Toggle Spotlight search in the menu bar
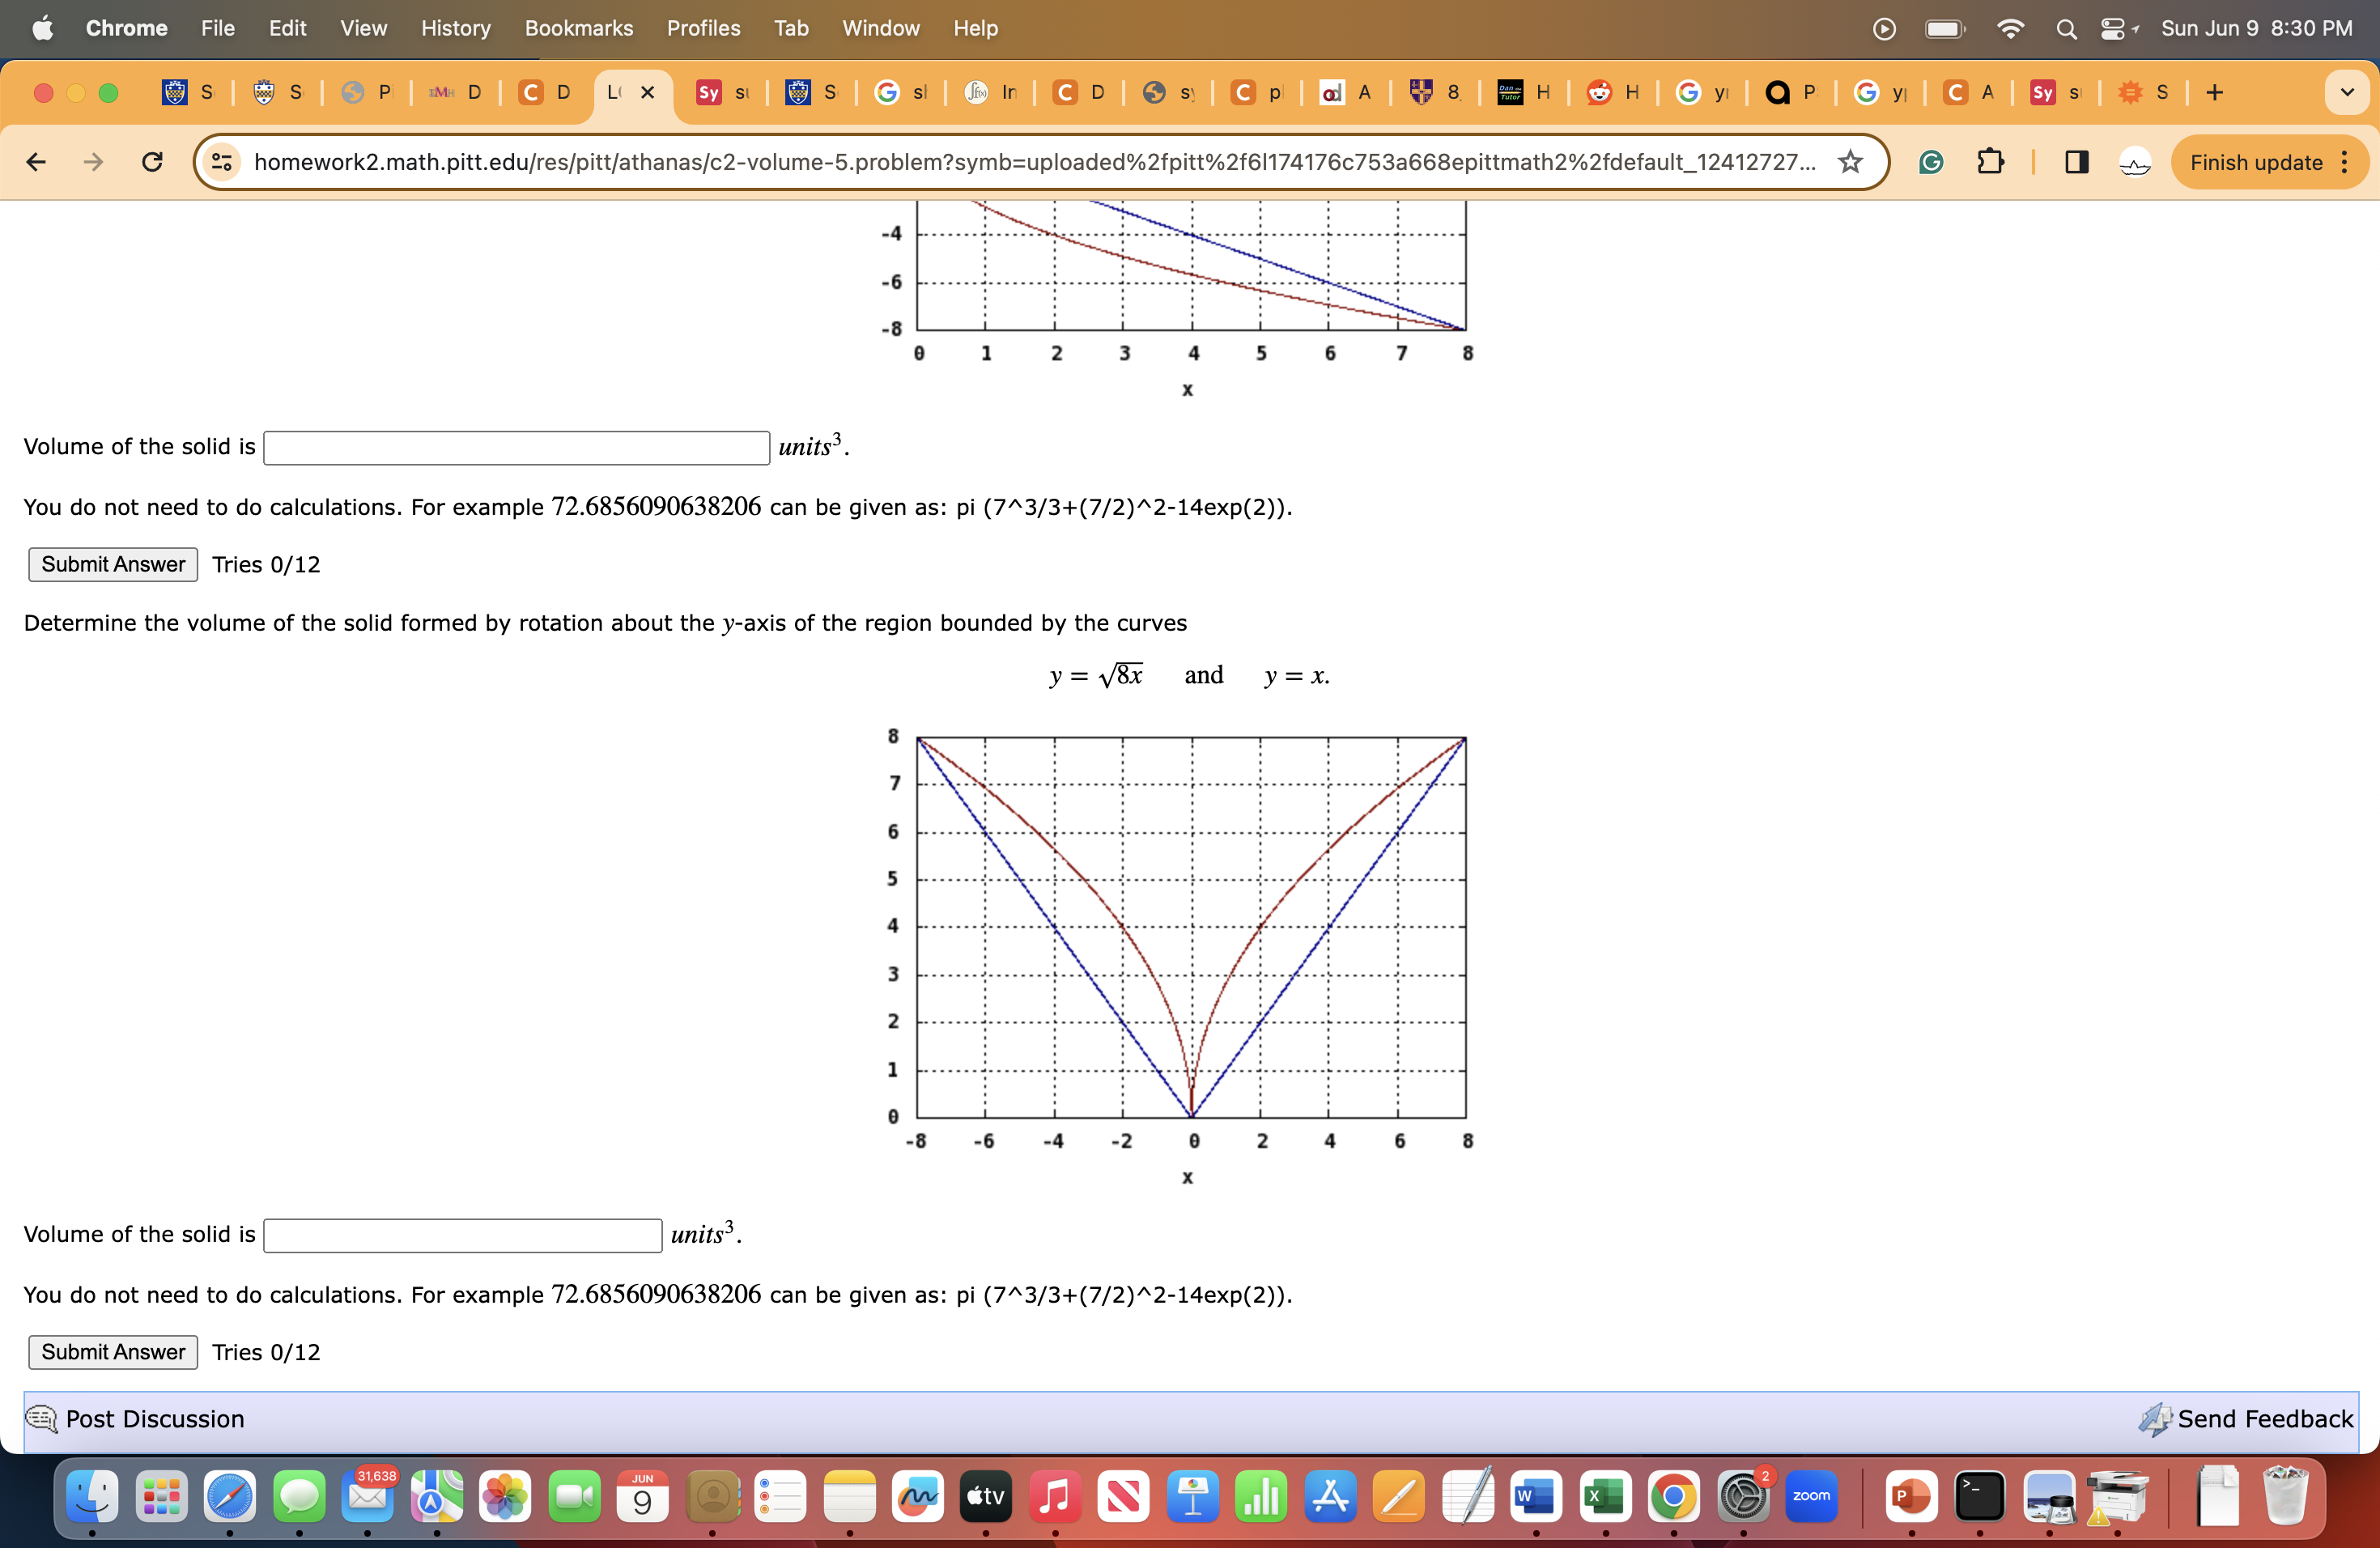Image resolution: width=2380 pixels, height=1548 pixels. pyautogui.click(x=2066, y=28)
